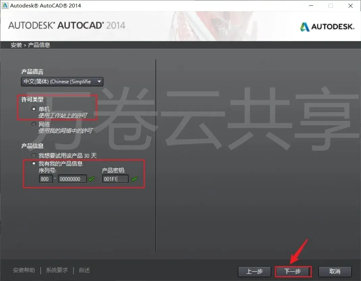Image resolution: width=361 pixels, height=281 pixels.
Task: Click 使用我的网络中的许可 description text
Action: tap(65, 131)
